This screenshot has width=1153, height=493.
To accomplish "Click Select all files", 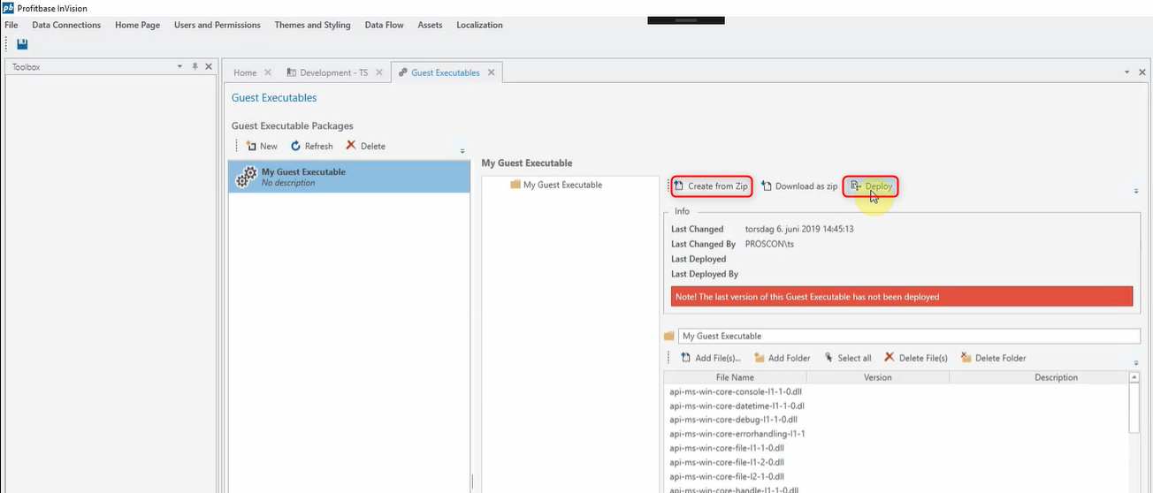I will (x=847, y=358).
